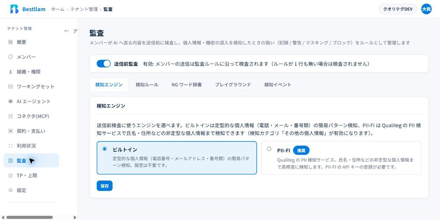Screen dimensions: 440x220
Task: Go to ホーム in the breadcrumb
Action: [x=58, y=9]
